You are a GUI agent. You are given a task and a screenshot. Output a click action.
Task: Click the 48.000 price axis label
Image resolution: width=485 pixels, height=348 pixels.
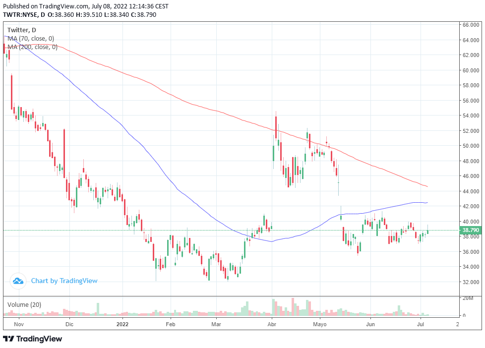coord(471,161)
